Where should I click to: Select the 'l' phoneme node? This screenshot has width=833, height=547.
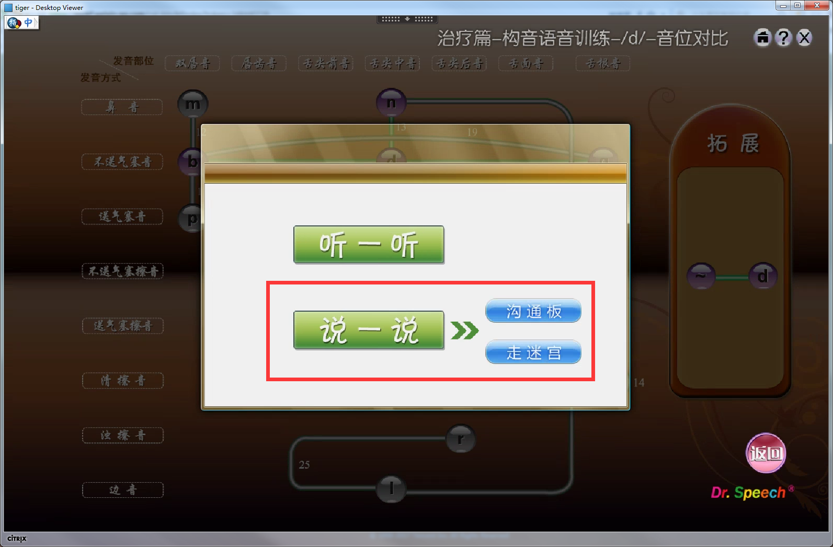(391, 489)
